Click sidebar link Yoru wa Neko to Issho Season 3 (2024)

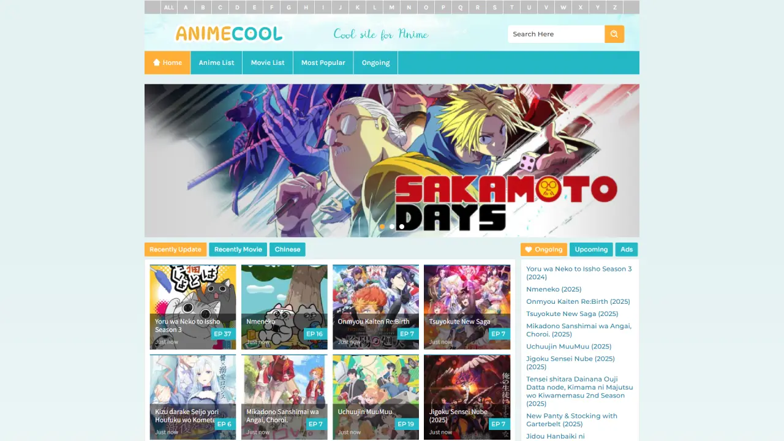[x=579, y=273]
